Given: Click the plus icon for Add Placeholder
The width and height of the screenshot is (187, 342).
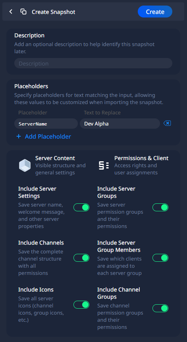Looking at the screenshot, I should [x=19, y=137].
